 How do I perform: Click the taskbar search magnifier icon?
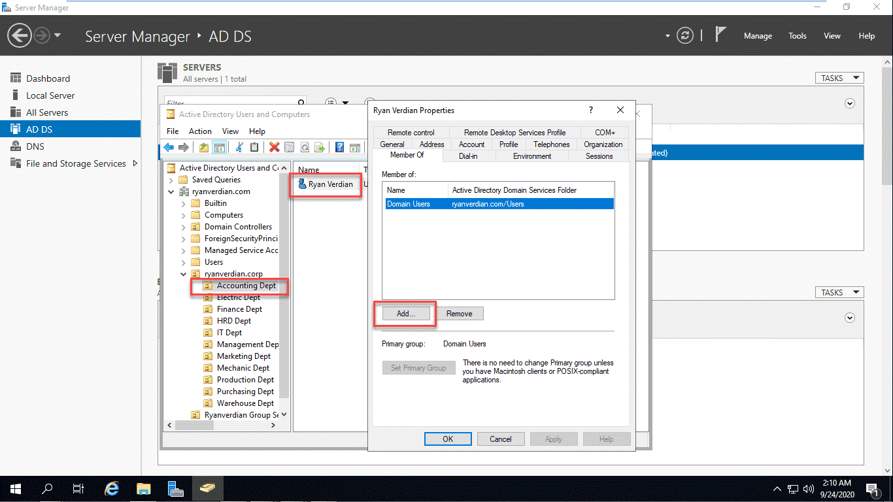tap(47, 488)
